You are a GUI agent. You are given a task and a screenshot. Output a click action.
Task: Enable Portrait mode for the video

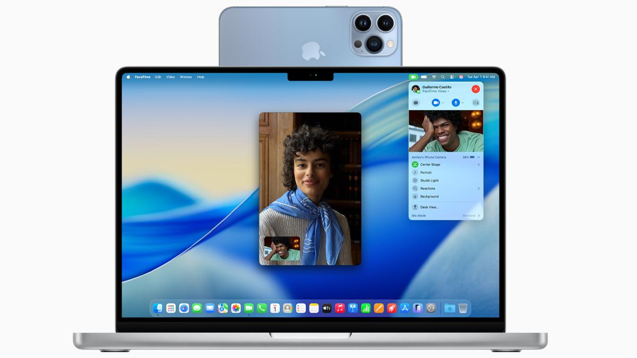point(426,172)
